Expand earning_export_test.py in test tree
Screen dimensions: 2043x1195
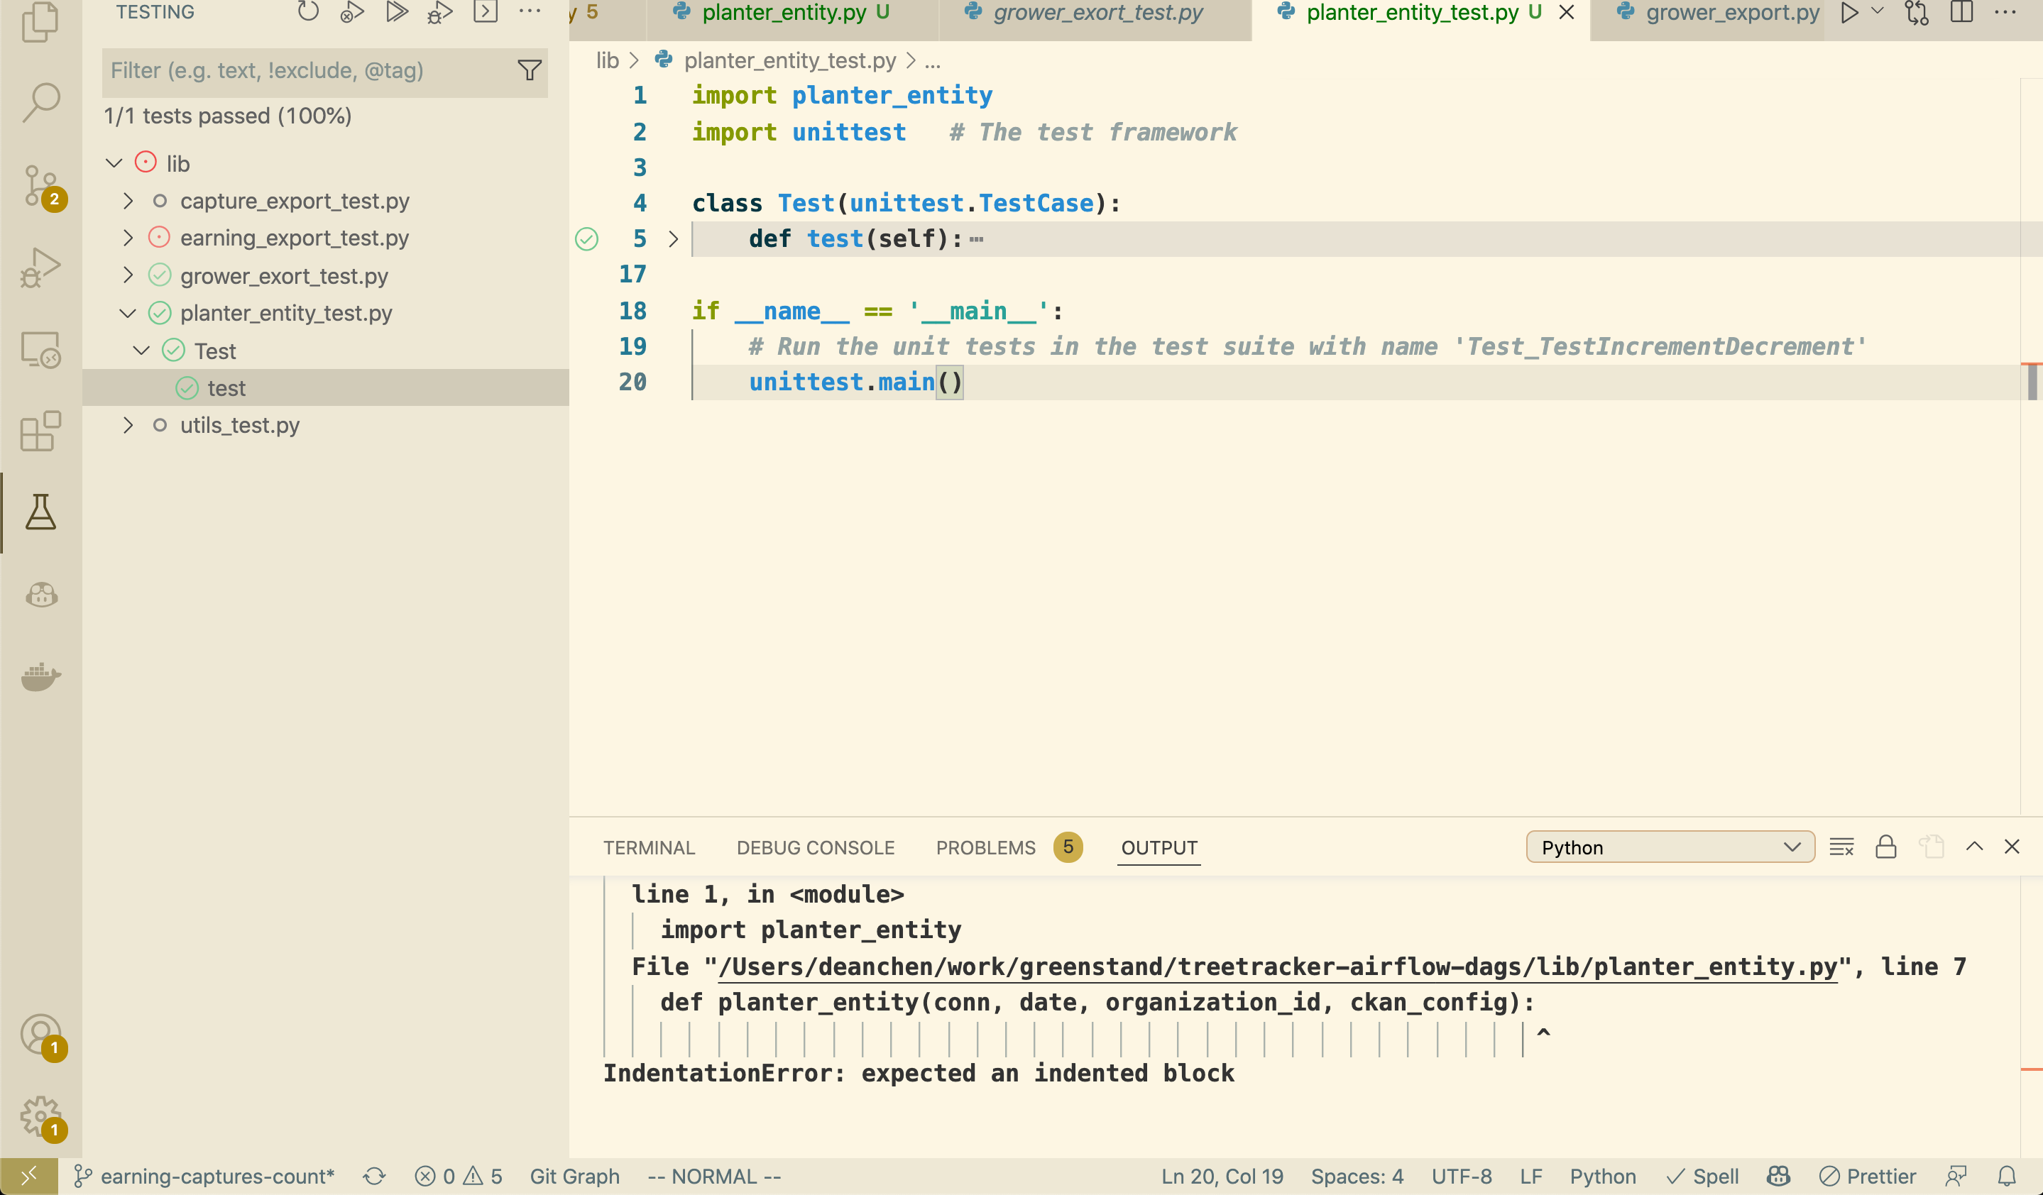tap(127, 238)
